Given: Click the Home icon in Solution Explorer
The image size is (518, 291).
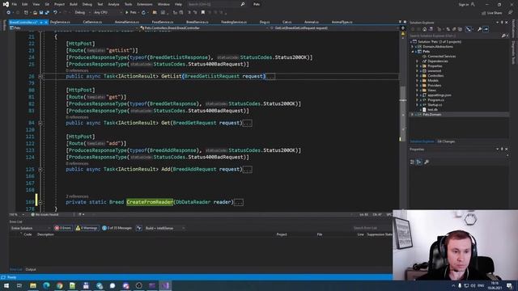Looking at the screenshot, I should 424,29.
